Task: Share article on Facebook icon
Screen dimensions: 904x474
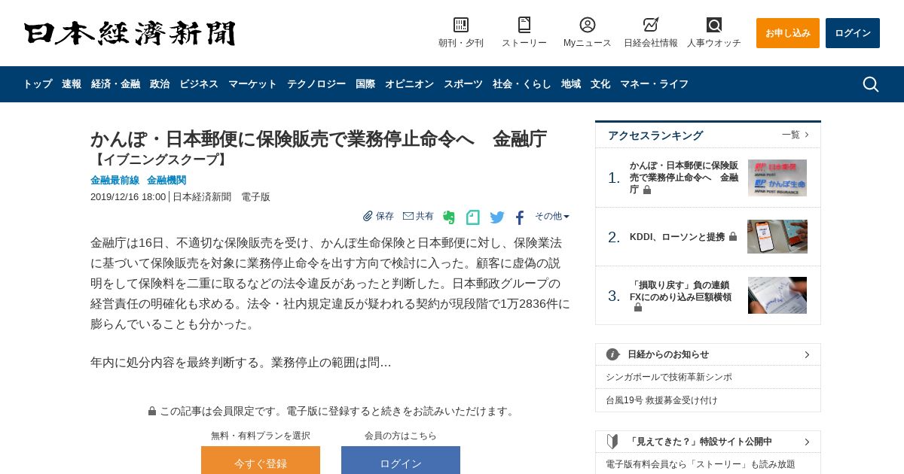Action: pos(520,218)
